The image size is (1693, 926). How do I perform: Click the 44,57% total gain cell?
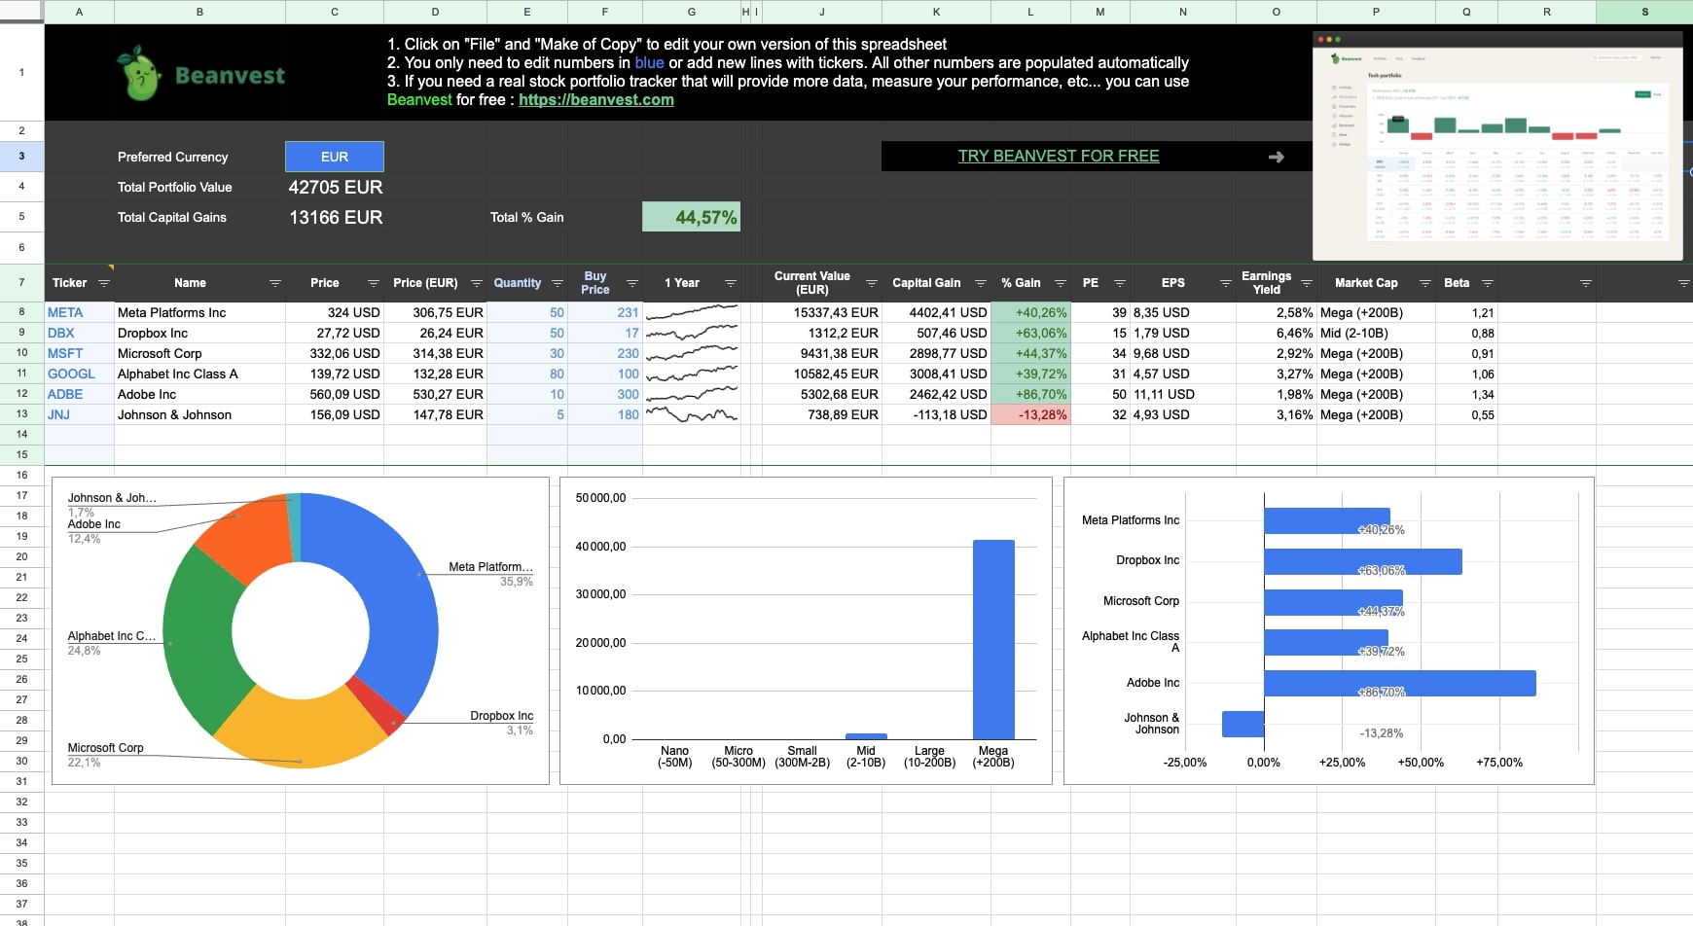click(691, 217)
